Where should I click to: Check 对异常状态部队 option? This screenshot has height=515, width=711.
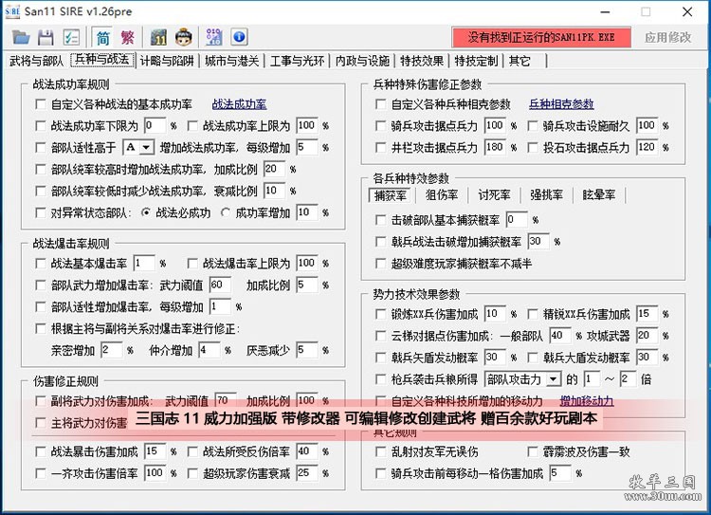[41, 212]
